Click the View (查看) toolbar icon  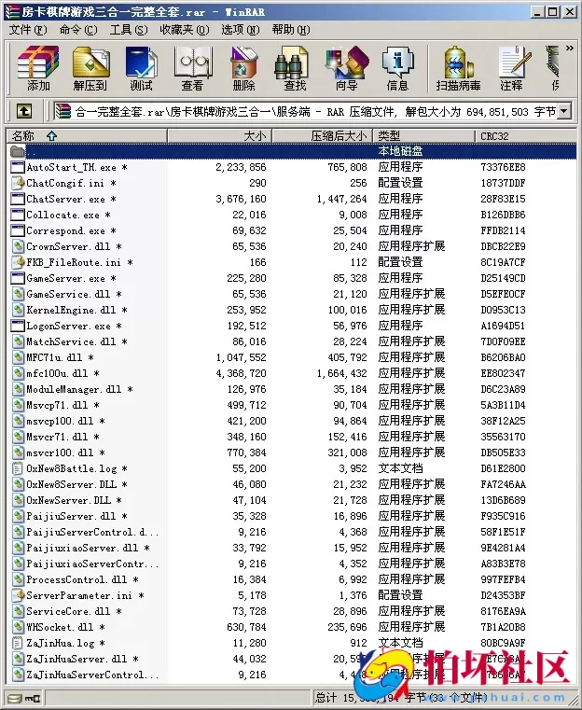(x=193, y=67)
